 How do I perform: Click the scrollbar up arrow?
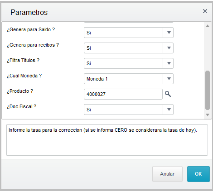coord(208,26)
